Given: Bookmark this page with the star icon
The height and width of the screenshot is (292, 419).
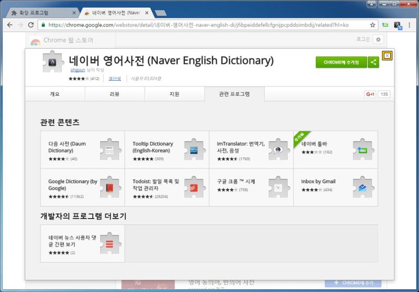Looking at the screenshot, I should [372, 25].
